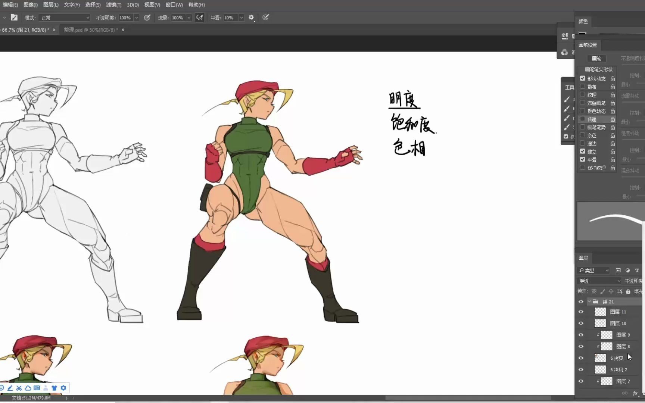
Task: Click pencil icon in bottom-left floating toolbar
Action: point(10,388)
